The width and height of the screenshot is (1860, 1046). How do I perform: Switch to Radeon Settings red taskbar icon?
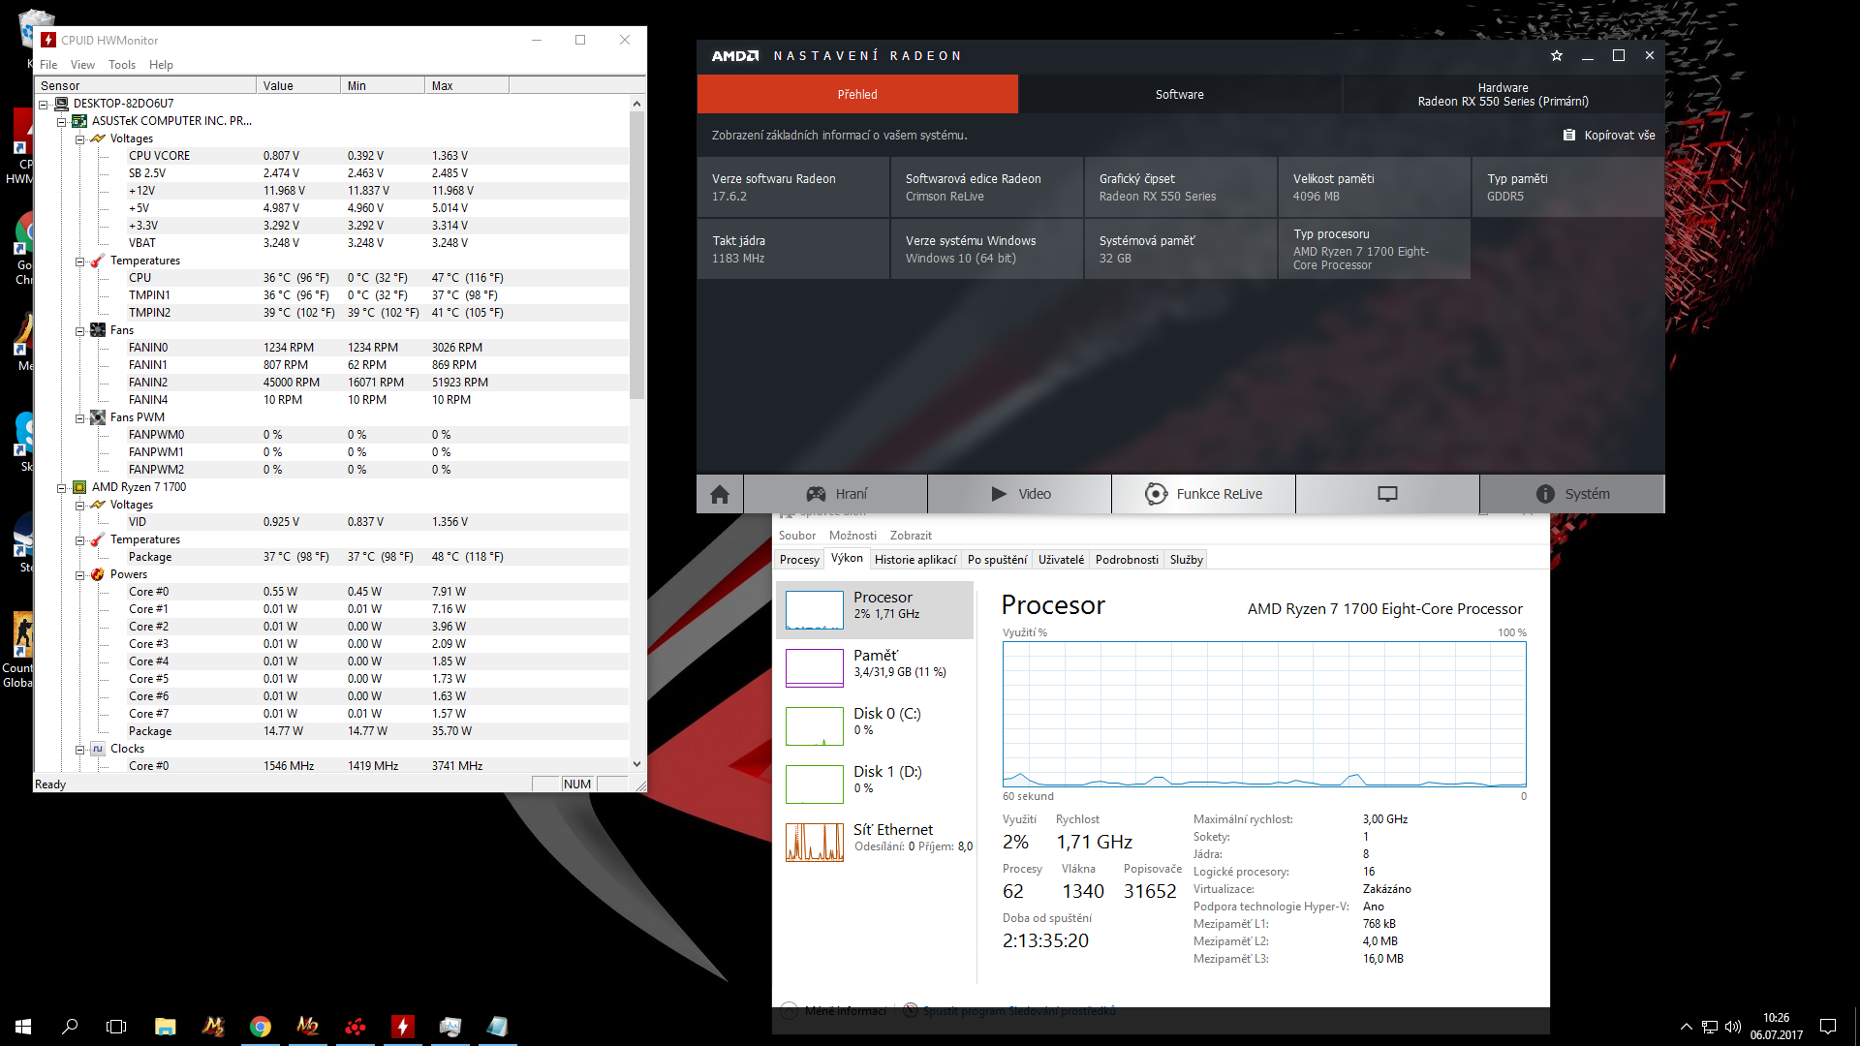pos(356,1027)
